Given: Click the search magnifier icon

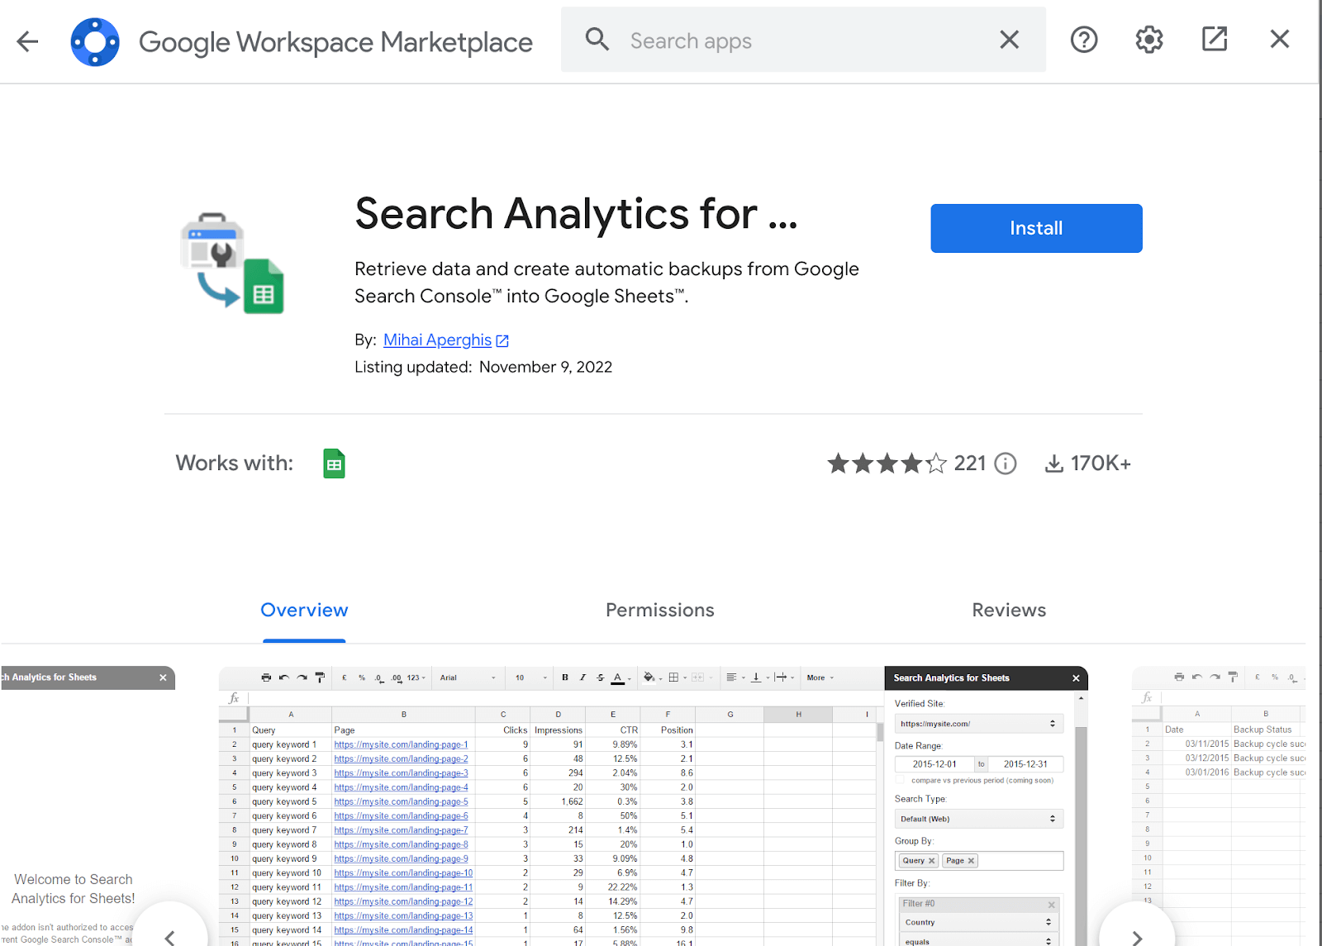Looking at the screenshot, I should (597, 40).
